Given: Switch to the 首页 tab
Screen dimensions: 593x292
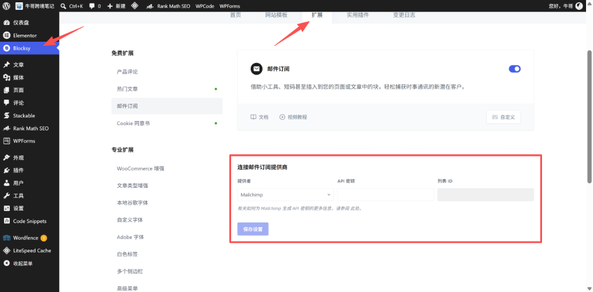Looking at the screenshot, I should (236, 15).
